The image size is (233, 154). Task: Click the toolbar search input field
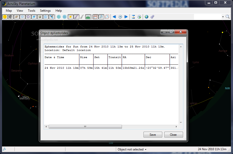208,17
